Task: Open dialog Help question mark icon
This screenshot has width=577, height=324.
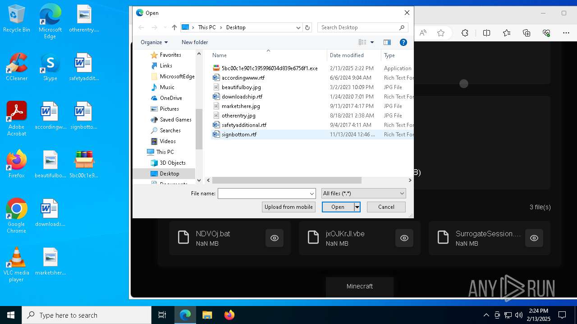Action: [403, 42]
